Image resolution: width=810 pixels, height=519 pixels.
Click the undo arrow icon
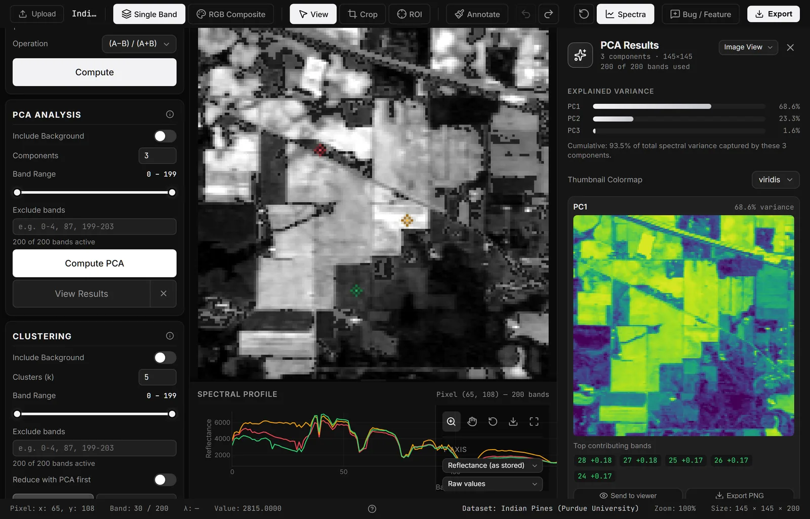(x=526, y=14)
